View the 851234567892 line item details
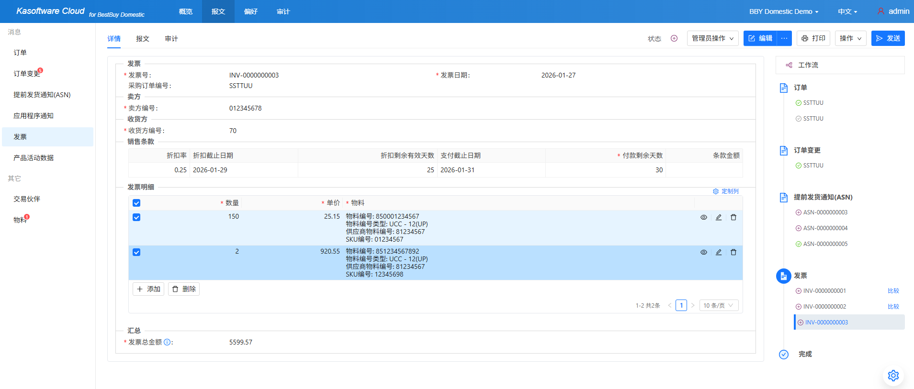 tap(704, 252)
